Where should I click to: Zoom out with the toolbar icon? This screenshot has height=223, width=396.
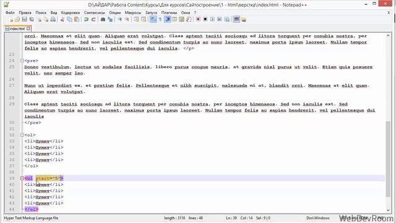click(x=127, y=19)
